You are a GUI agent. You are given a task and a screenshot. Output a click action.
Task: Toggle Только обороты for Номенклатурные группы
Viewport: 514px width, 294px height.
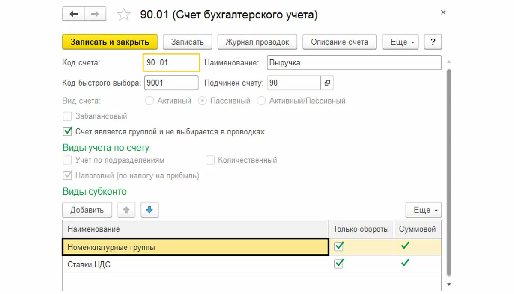(339, 247)
